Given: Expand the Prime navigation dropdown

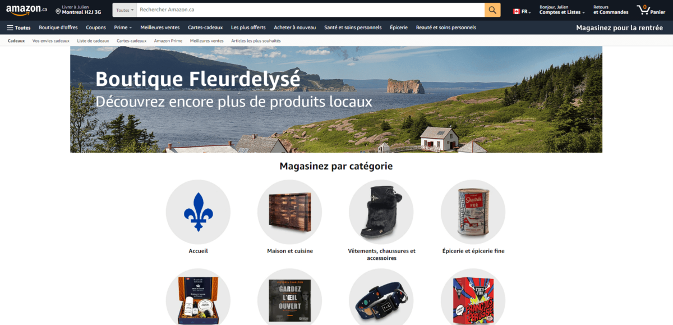Looking at the screenshot, I should [x=123, y=28].
